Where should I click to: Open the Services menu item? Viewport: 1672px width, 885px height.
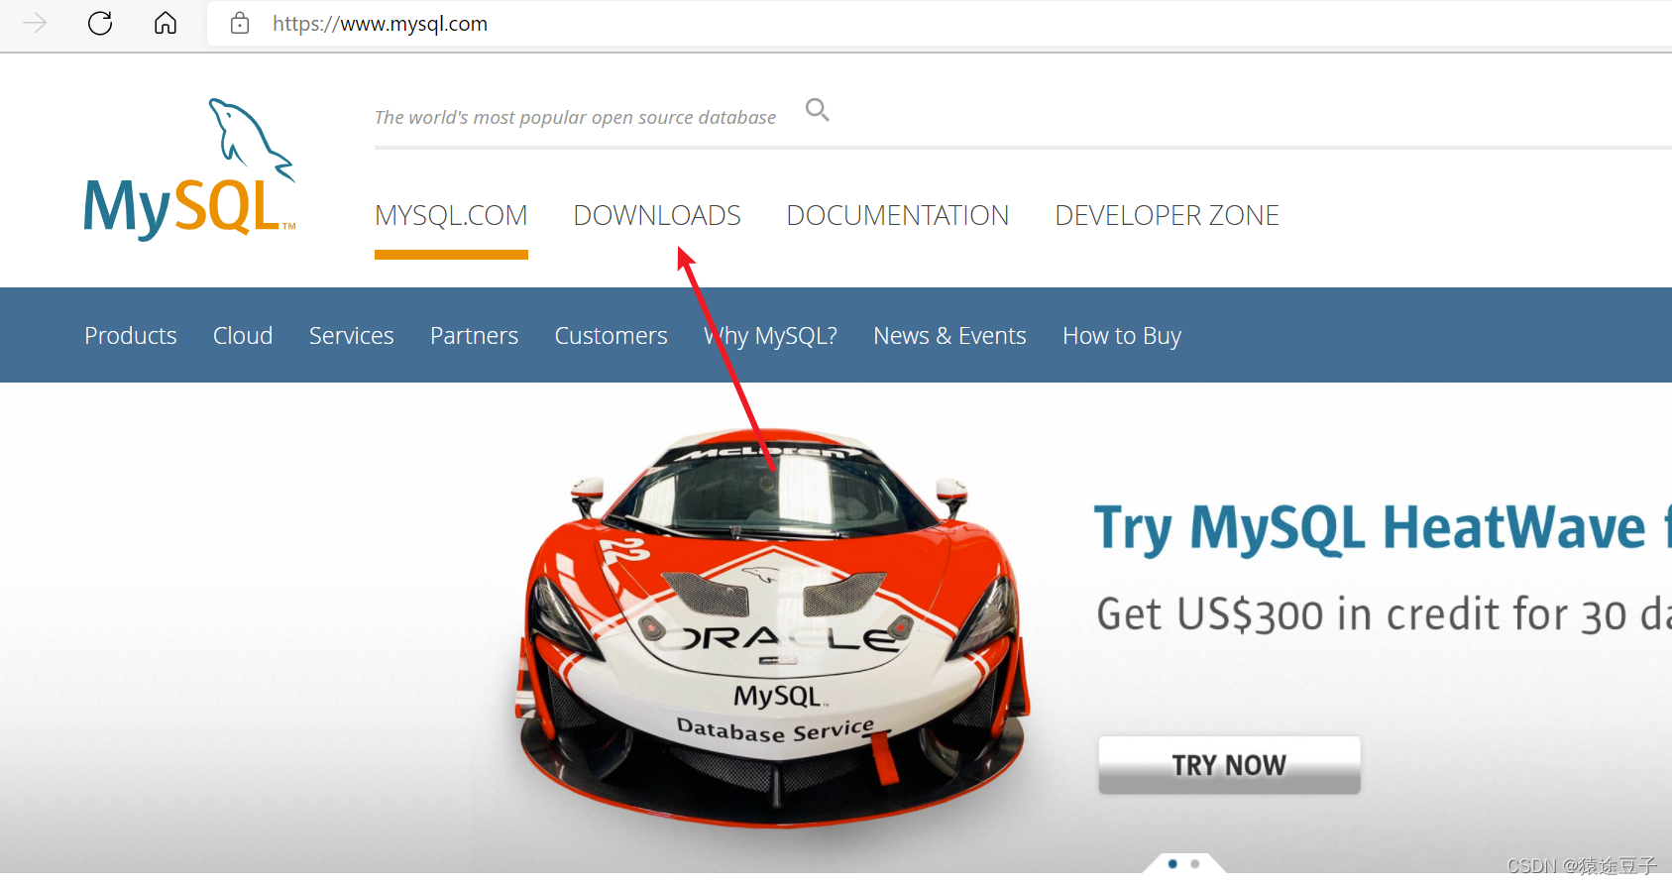pyautogui.click(x=352, y=336)
